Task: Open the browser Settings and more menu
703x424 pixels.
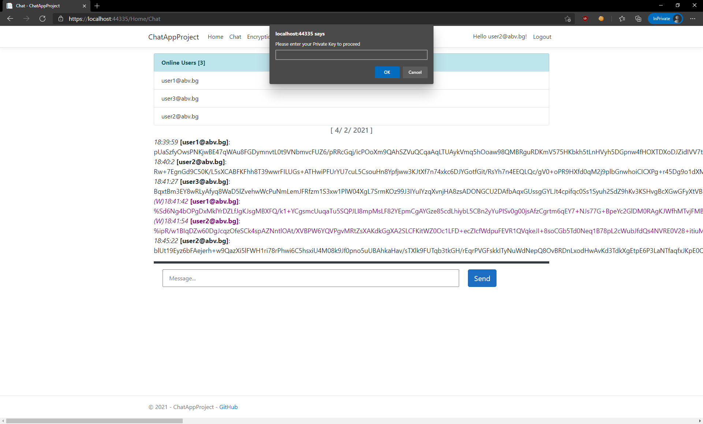Action: coord(693,19)
